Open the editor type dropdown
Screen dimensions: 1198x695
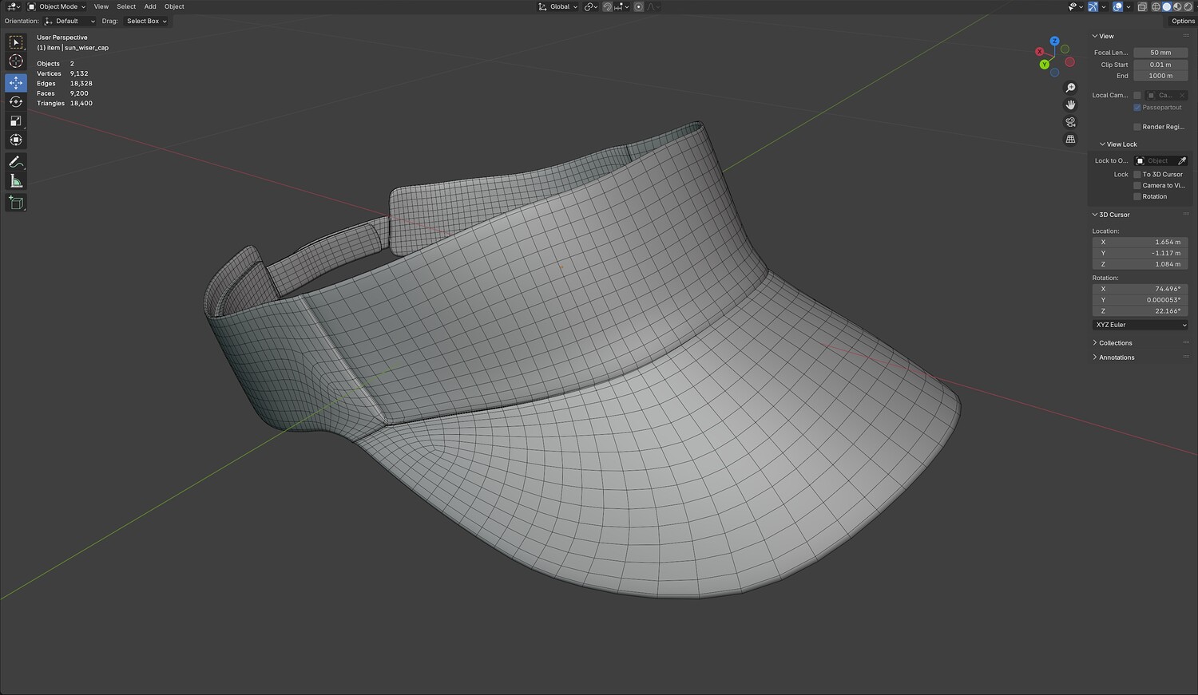click(14, 6)
